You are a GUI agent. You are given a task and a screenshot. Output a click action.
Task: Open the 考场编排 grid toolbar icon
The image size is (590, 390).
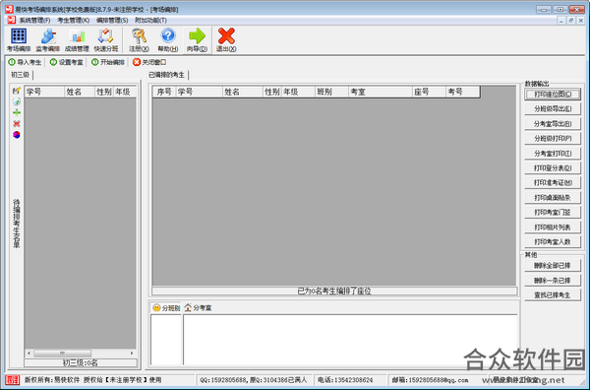[x=19, y=39]
